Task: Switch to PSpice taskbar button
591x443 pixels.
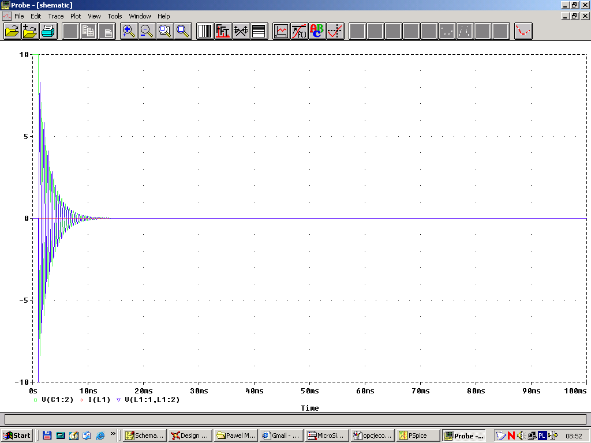Action: [x=417, y=436]
